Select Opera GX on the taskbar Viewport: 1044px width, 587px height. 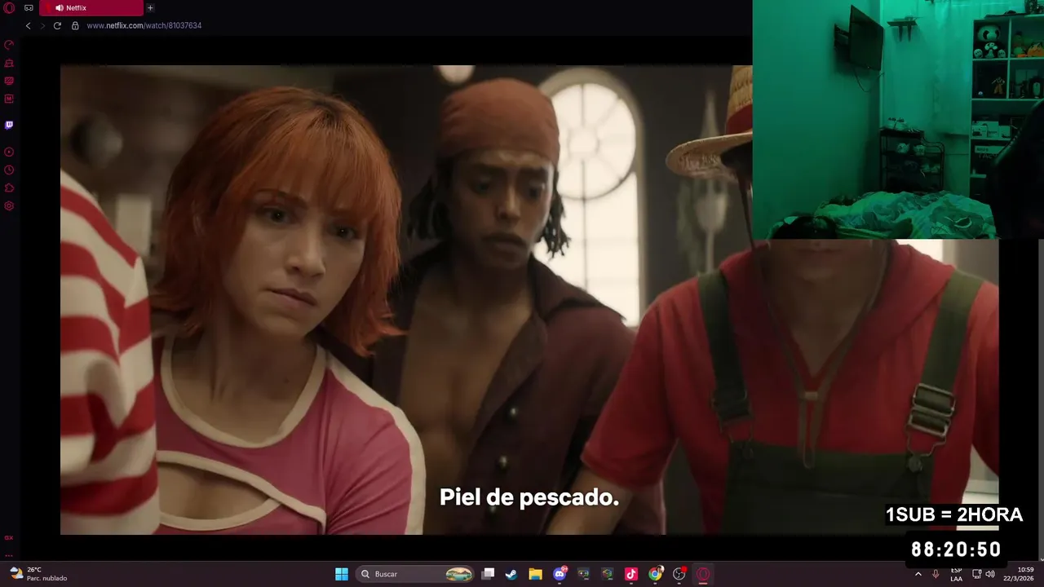703,574
